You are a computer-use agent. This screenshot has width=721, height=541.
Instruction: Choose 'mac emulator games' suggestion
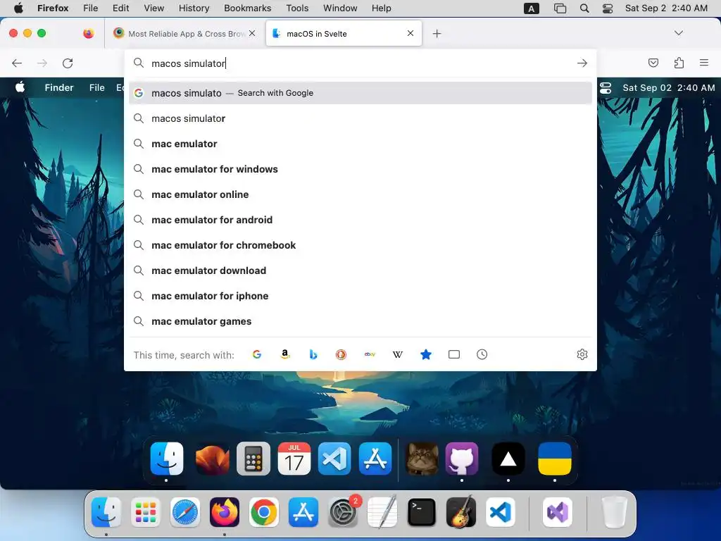click(x=360, y=321)
